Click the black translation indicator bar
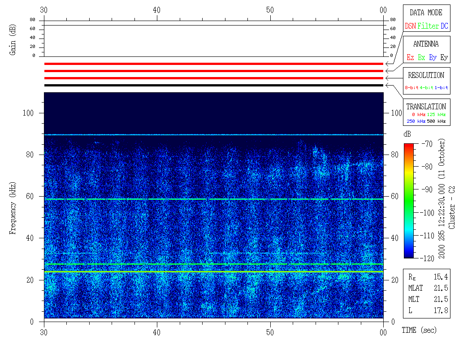The image size is (459, 344). pyautogui.click(x=213, y=85)
